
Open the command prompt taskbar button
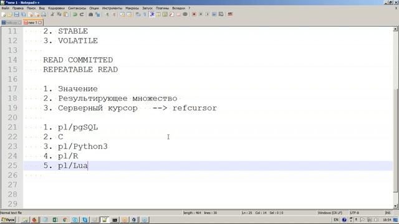115,220
